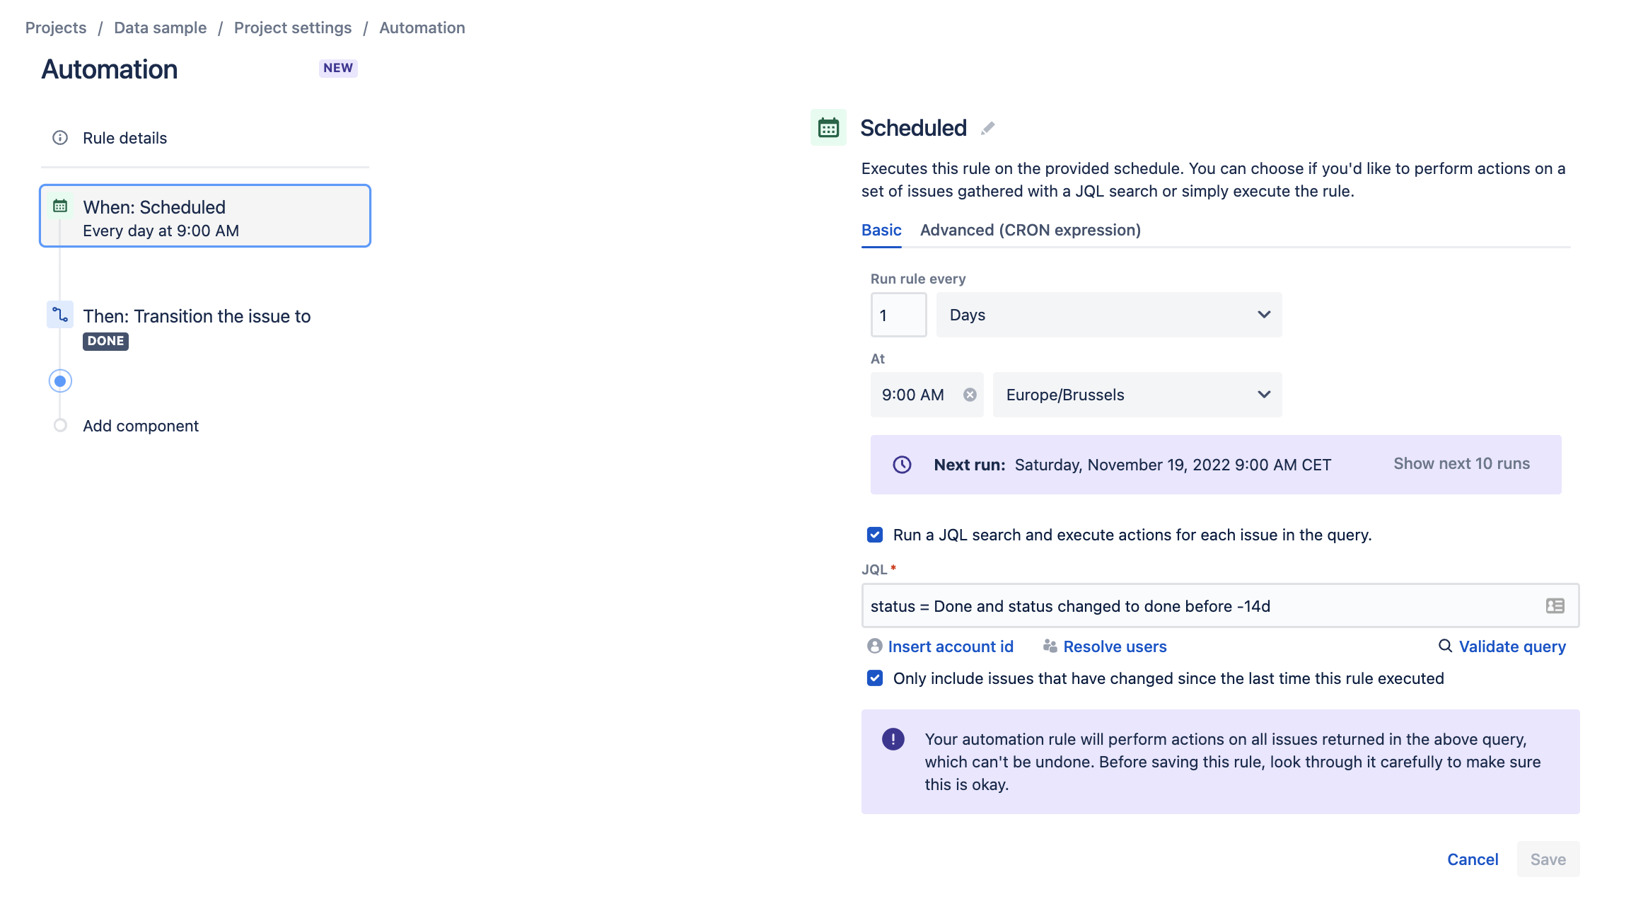Viewport: 1648px width, 911px height.
Task: Click Show next 10 runs
Action: tap(1461, 464)
